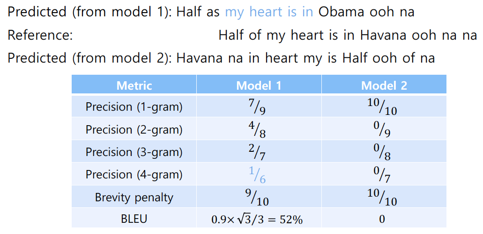This screenshot has width=483, height=234.
Task: Select the "BLEU" row label
Action: click(x=134, y=218)
